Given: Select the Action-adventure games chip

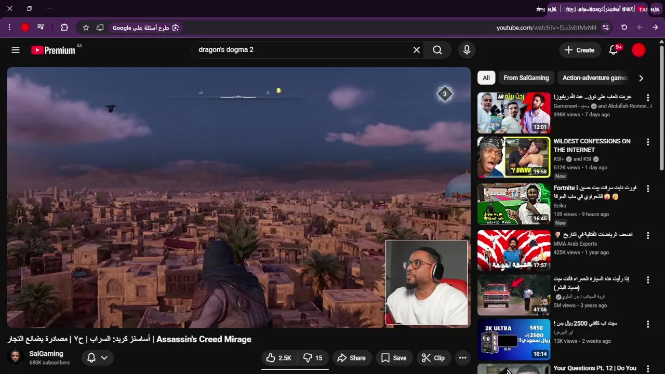Looking at the screenshot, I should 595,78.
